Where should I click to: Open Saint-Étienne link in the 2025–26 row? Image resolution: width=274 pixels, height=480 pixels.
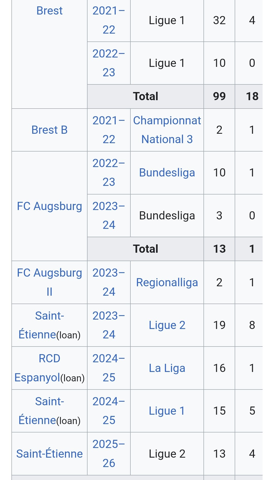(x=49, y=454)
